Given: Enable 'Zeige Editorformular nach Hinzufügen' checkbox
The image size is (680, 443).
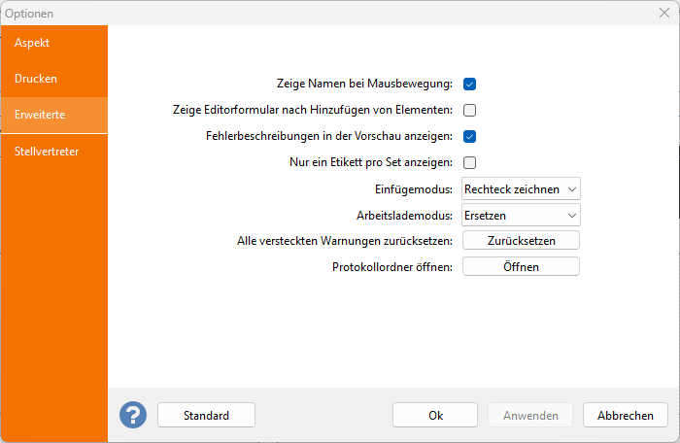Looking at the screenshot, I should tap(469, 110).
